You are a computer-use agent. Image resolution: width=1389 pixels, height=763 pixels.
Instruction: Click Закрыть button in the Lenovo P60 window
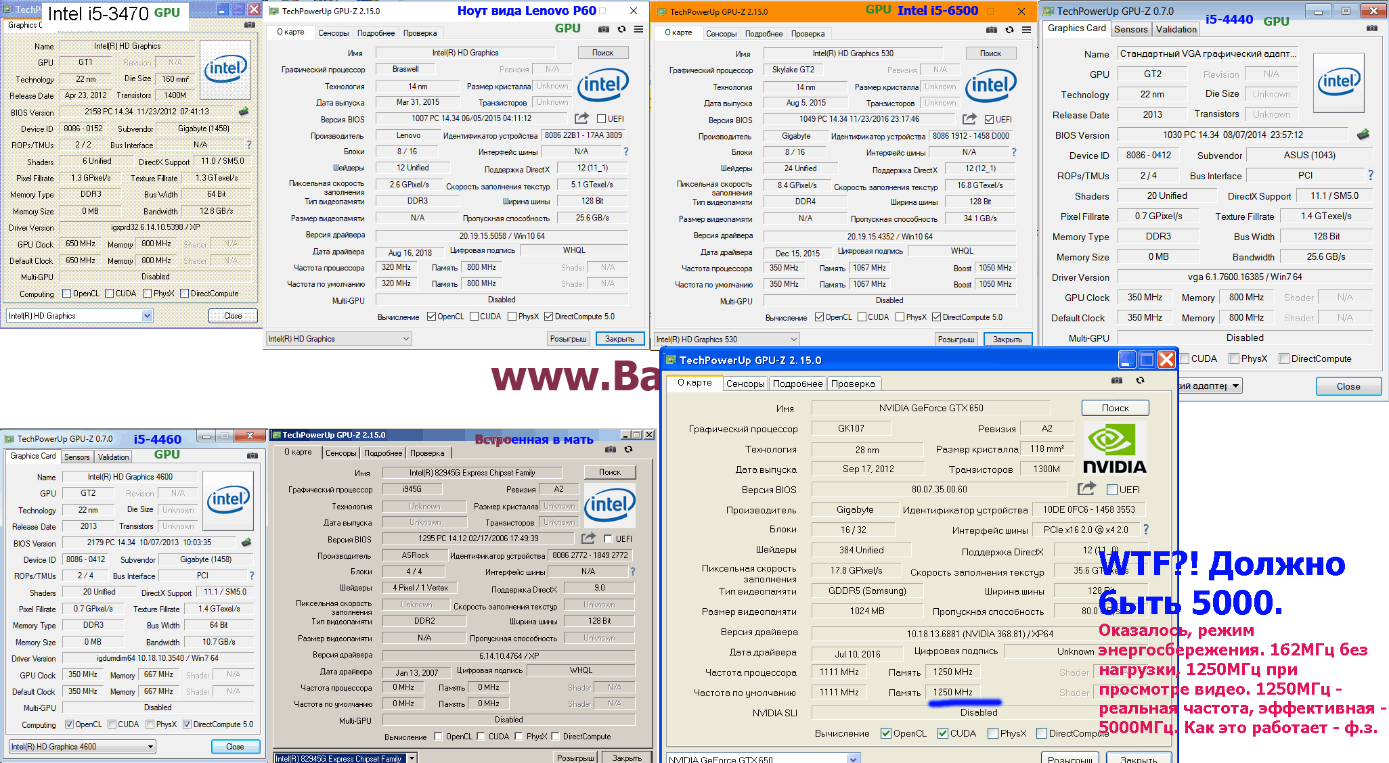(619, 339)
